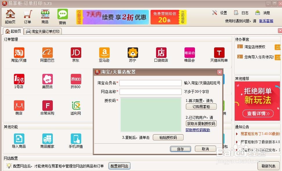The width and height of the screenshot is (282, 171).
Task: Open the 商品 shop toolbar icon
Action: pos(45,16)
